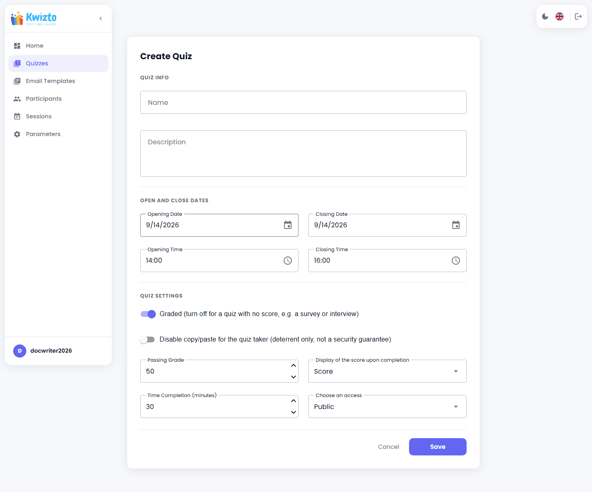
Task: Open language selector UK flag
Action: click(560, 16)
